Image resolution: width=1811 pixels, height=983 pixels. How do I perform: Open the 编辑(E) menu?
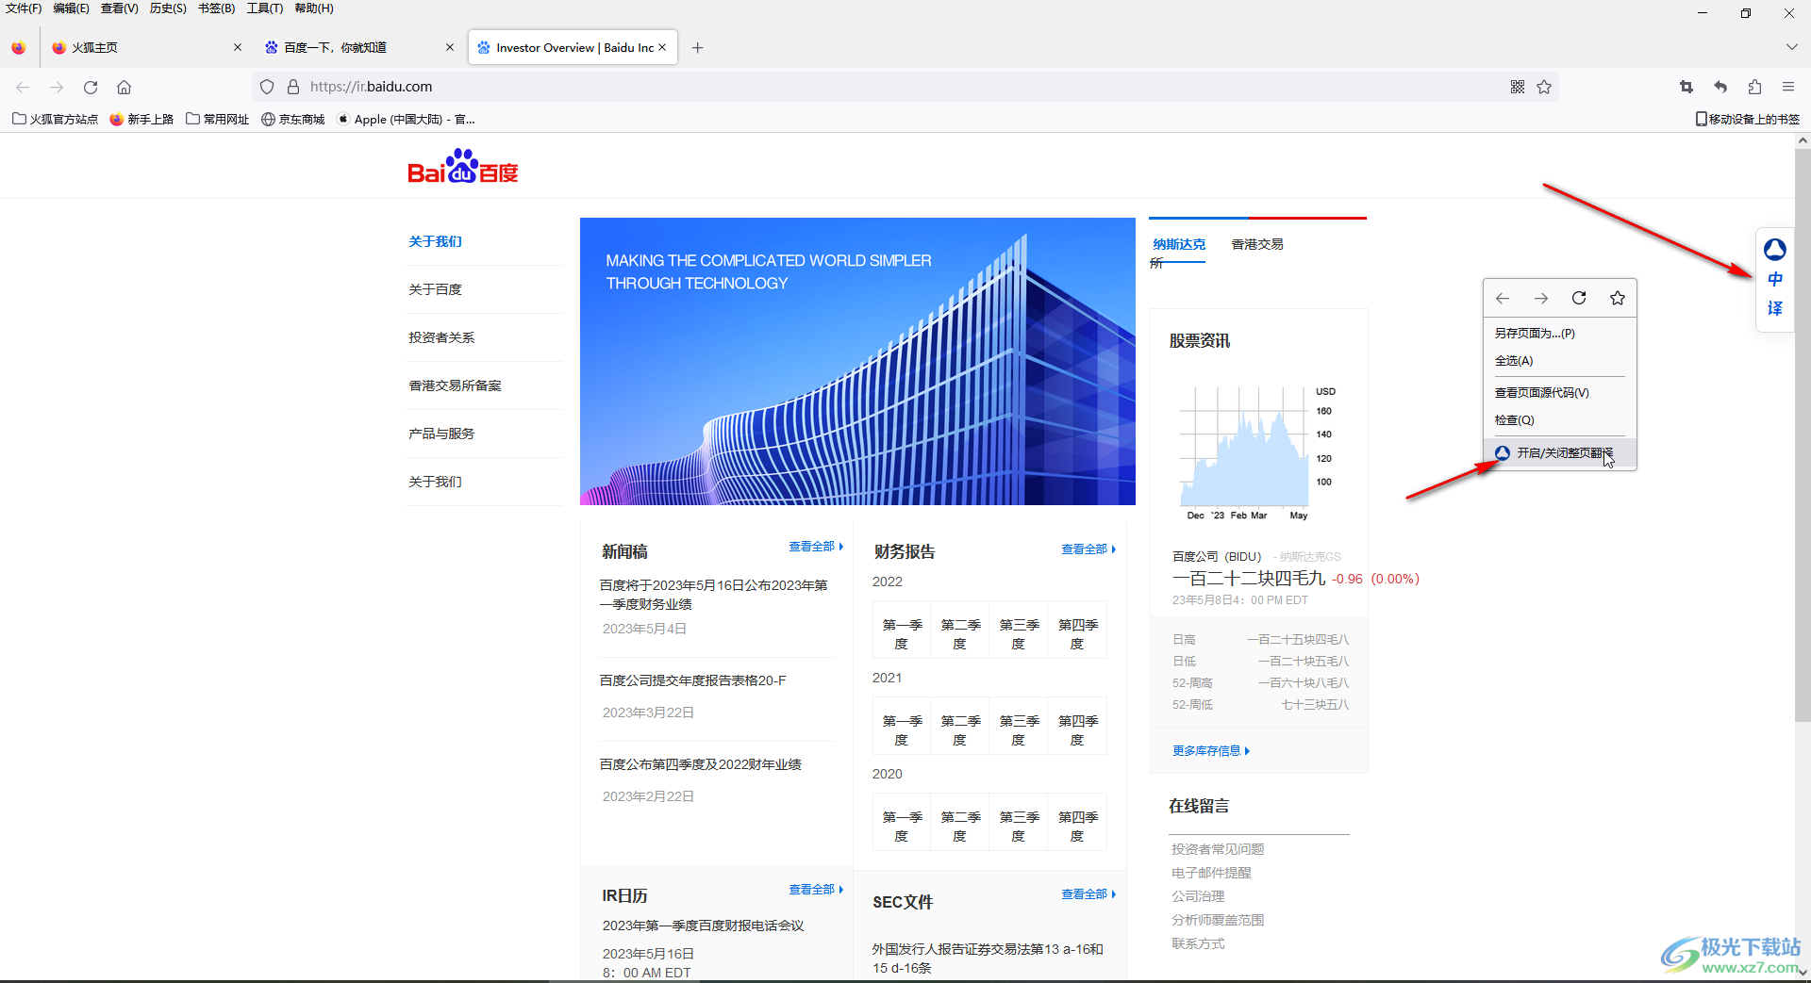point(72,8)
